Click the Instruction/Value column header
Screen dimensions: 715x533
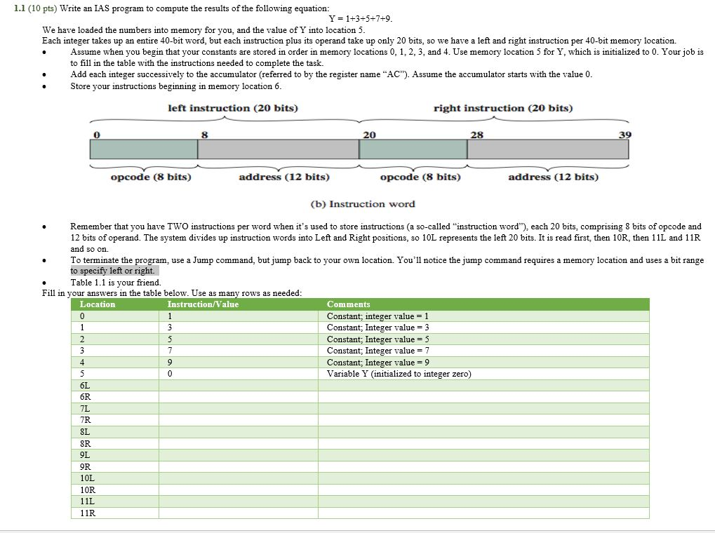(x=203, y=304)
